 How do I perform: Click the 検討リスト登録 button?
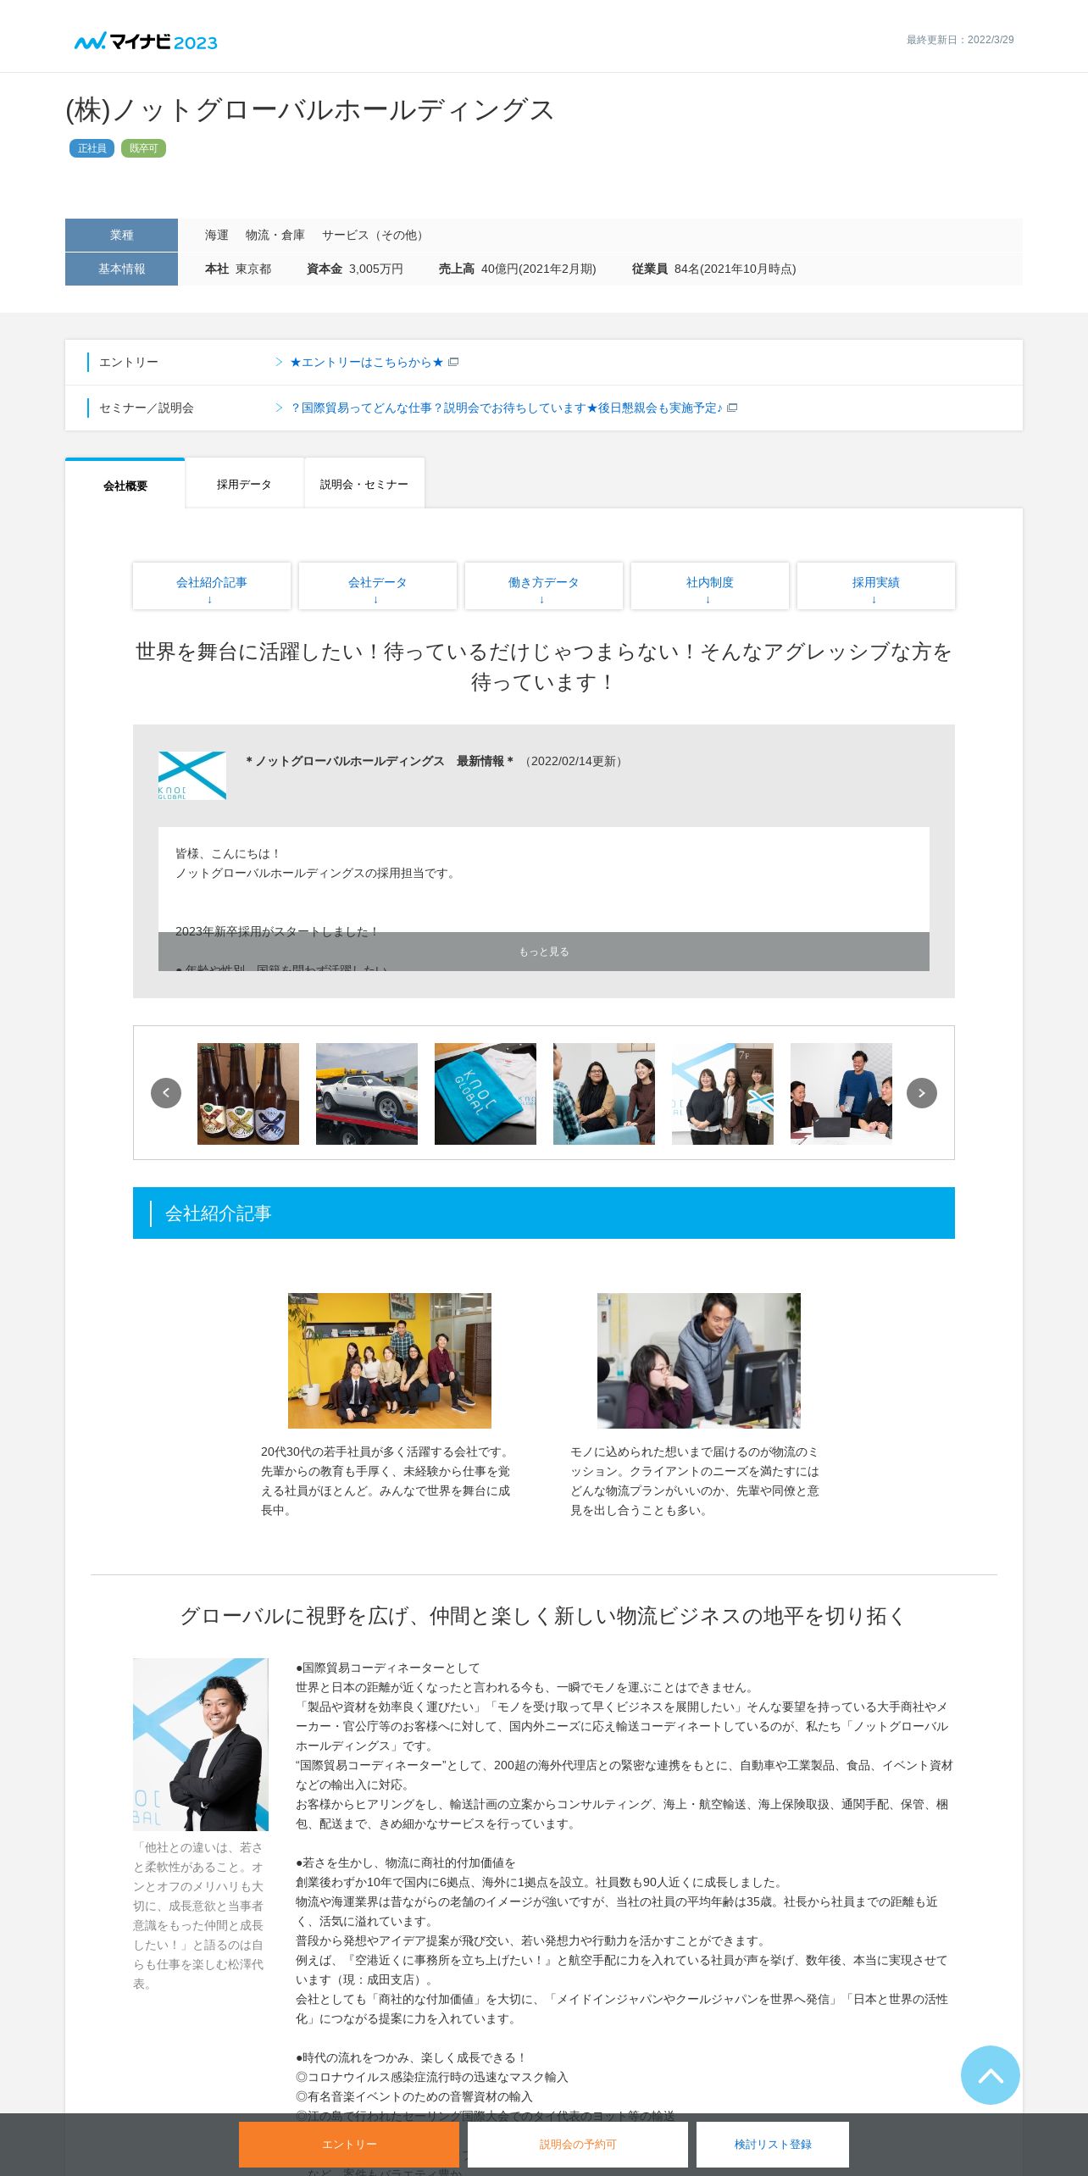(x=773, y=2145)
